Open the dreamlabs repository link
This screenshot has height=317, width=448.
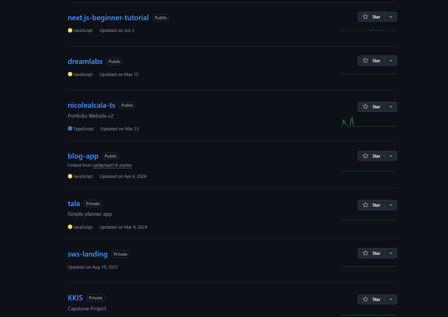point(85,61)
